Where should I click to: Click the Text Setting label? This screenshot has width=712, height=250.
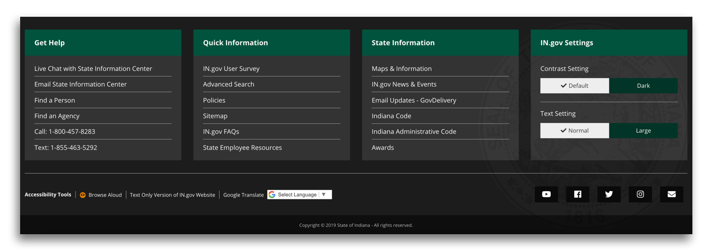(x=558, y=114)
